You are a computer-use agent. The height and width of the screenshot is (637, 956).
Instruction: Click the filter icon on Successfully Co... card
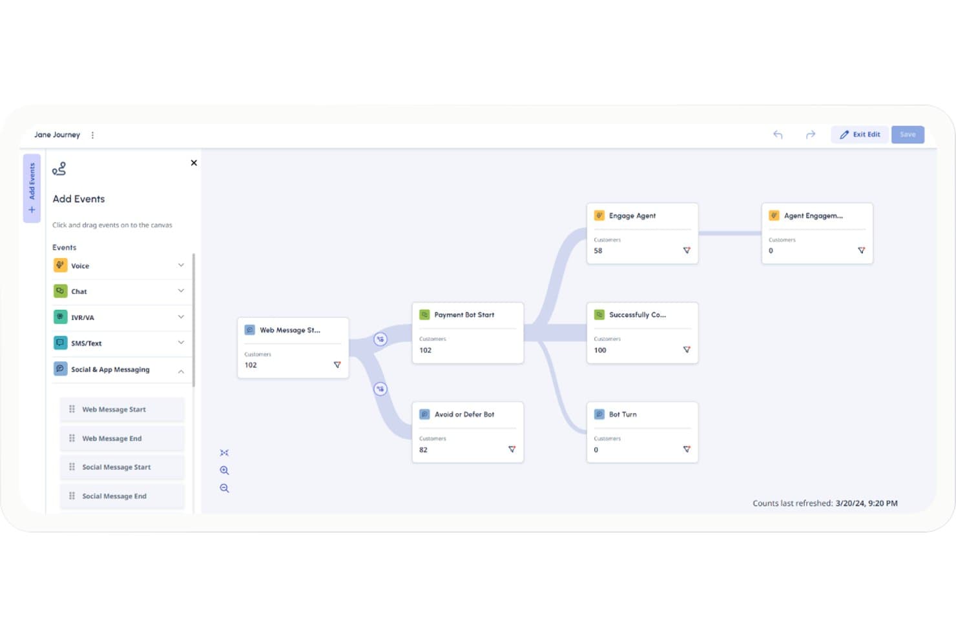(x=687, y=350)
